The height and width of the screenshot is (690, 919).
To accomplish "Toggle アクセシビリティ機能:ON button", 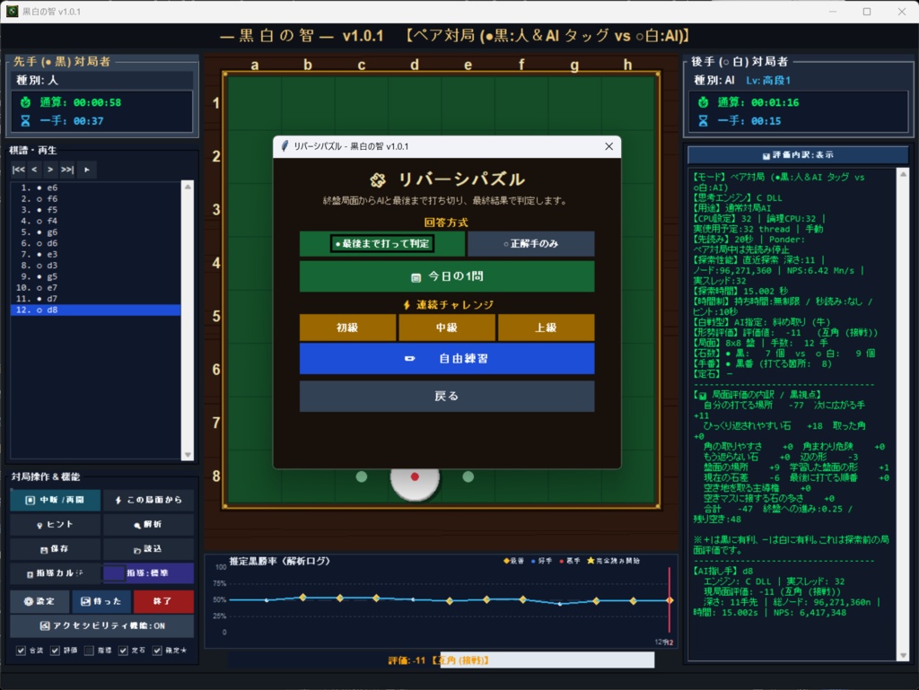I will click(x=102, y=625).
